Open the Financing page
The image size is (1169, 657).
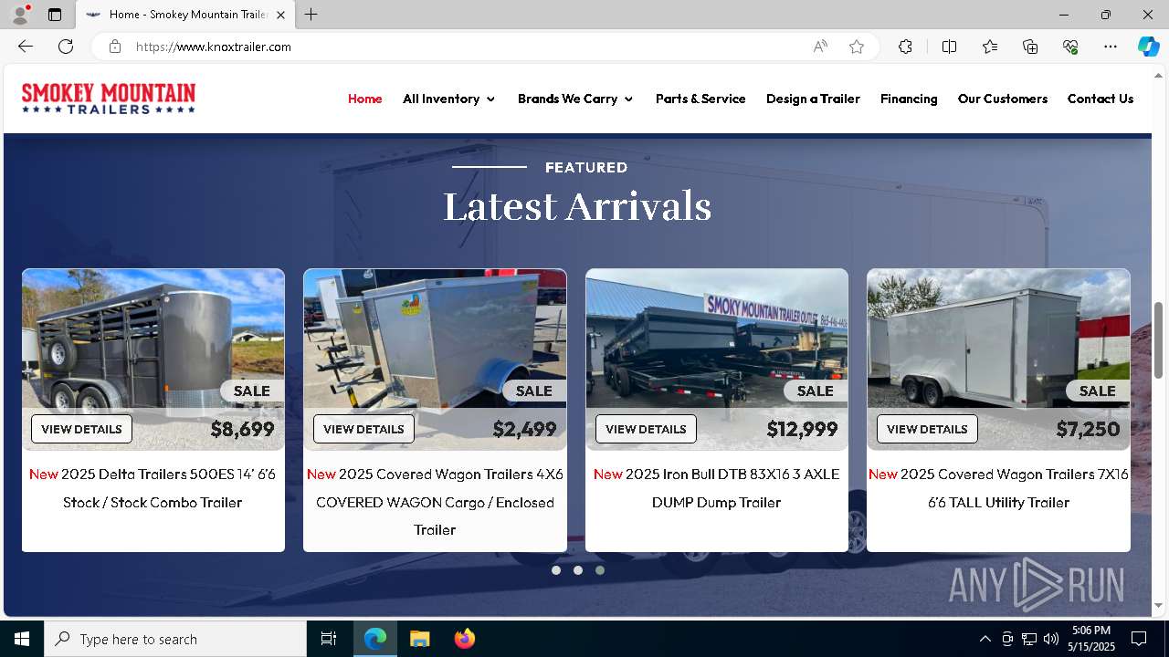[x=909, y=99]
